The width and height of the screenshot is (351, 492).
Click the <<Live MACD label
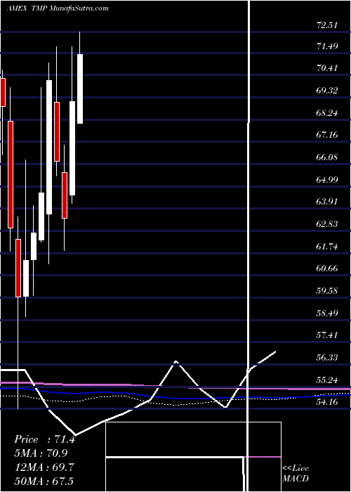(296, 473)
